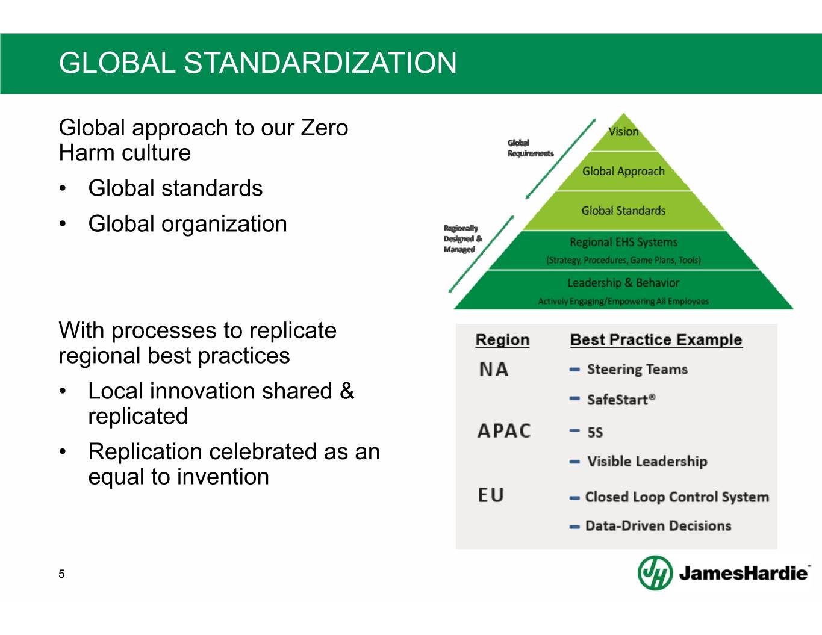This screenshot has height=635, width=822.
Task: Click the slide page number 5
Action: 61,574
